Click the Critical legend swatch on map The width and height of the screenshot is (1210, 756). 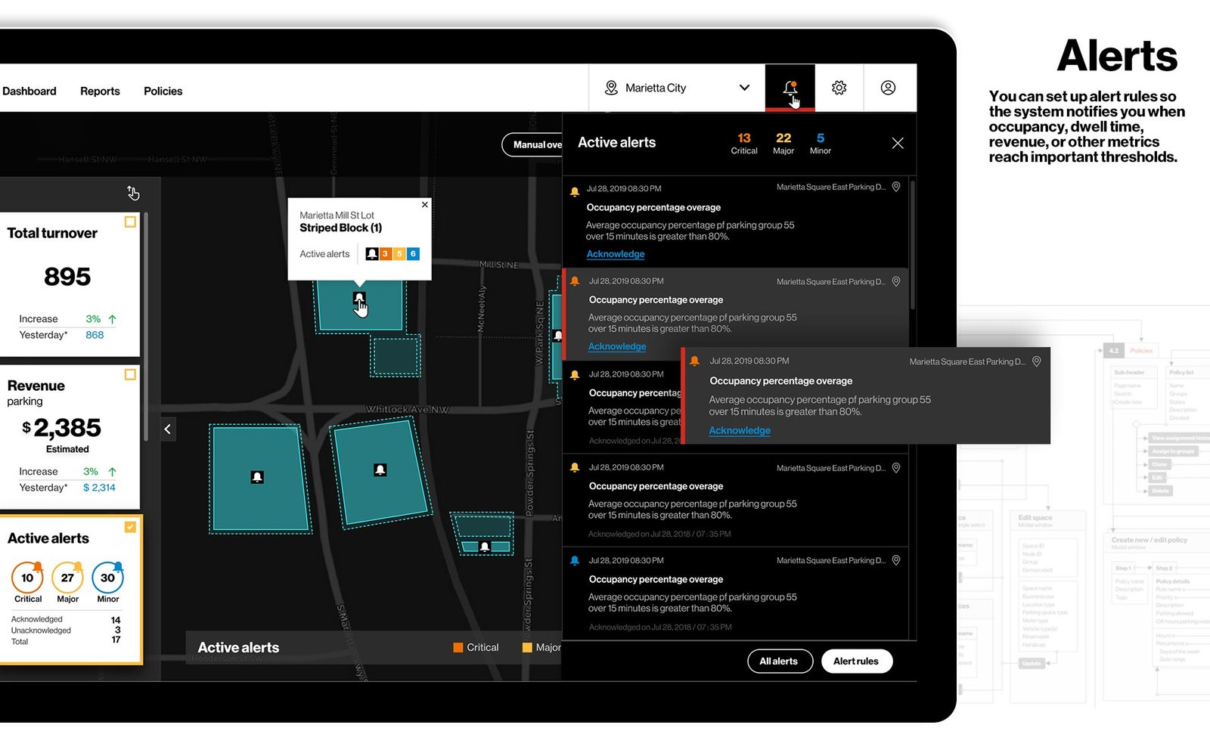point(458,647)
